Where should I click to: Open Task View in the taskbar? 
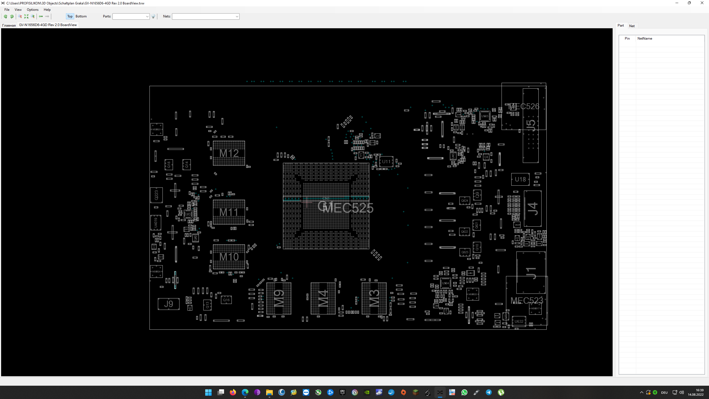click(x=220, y=392)
